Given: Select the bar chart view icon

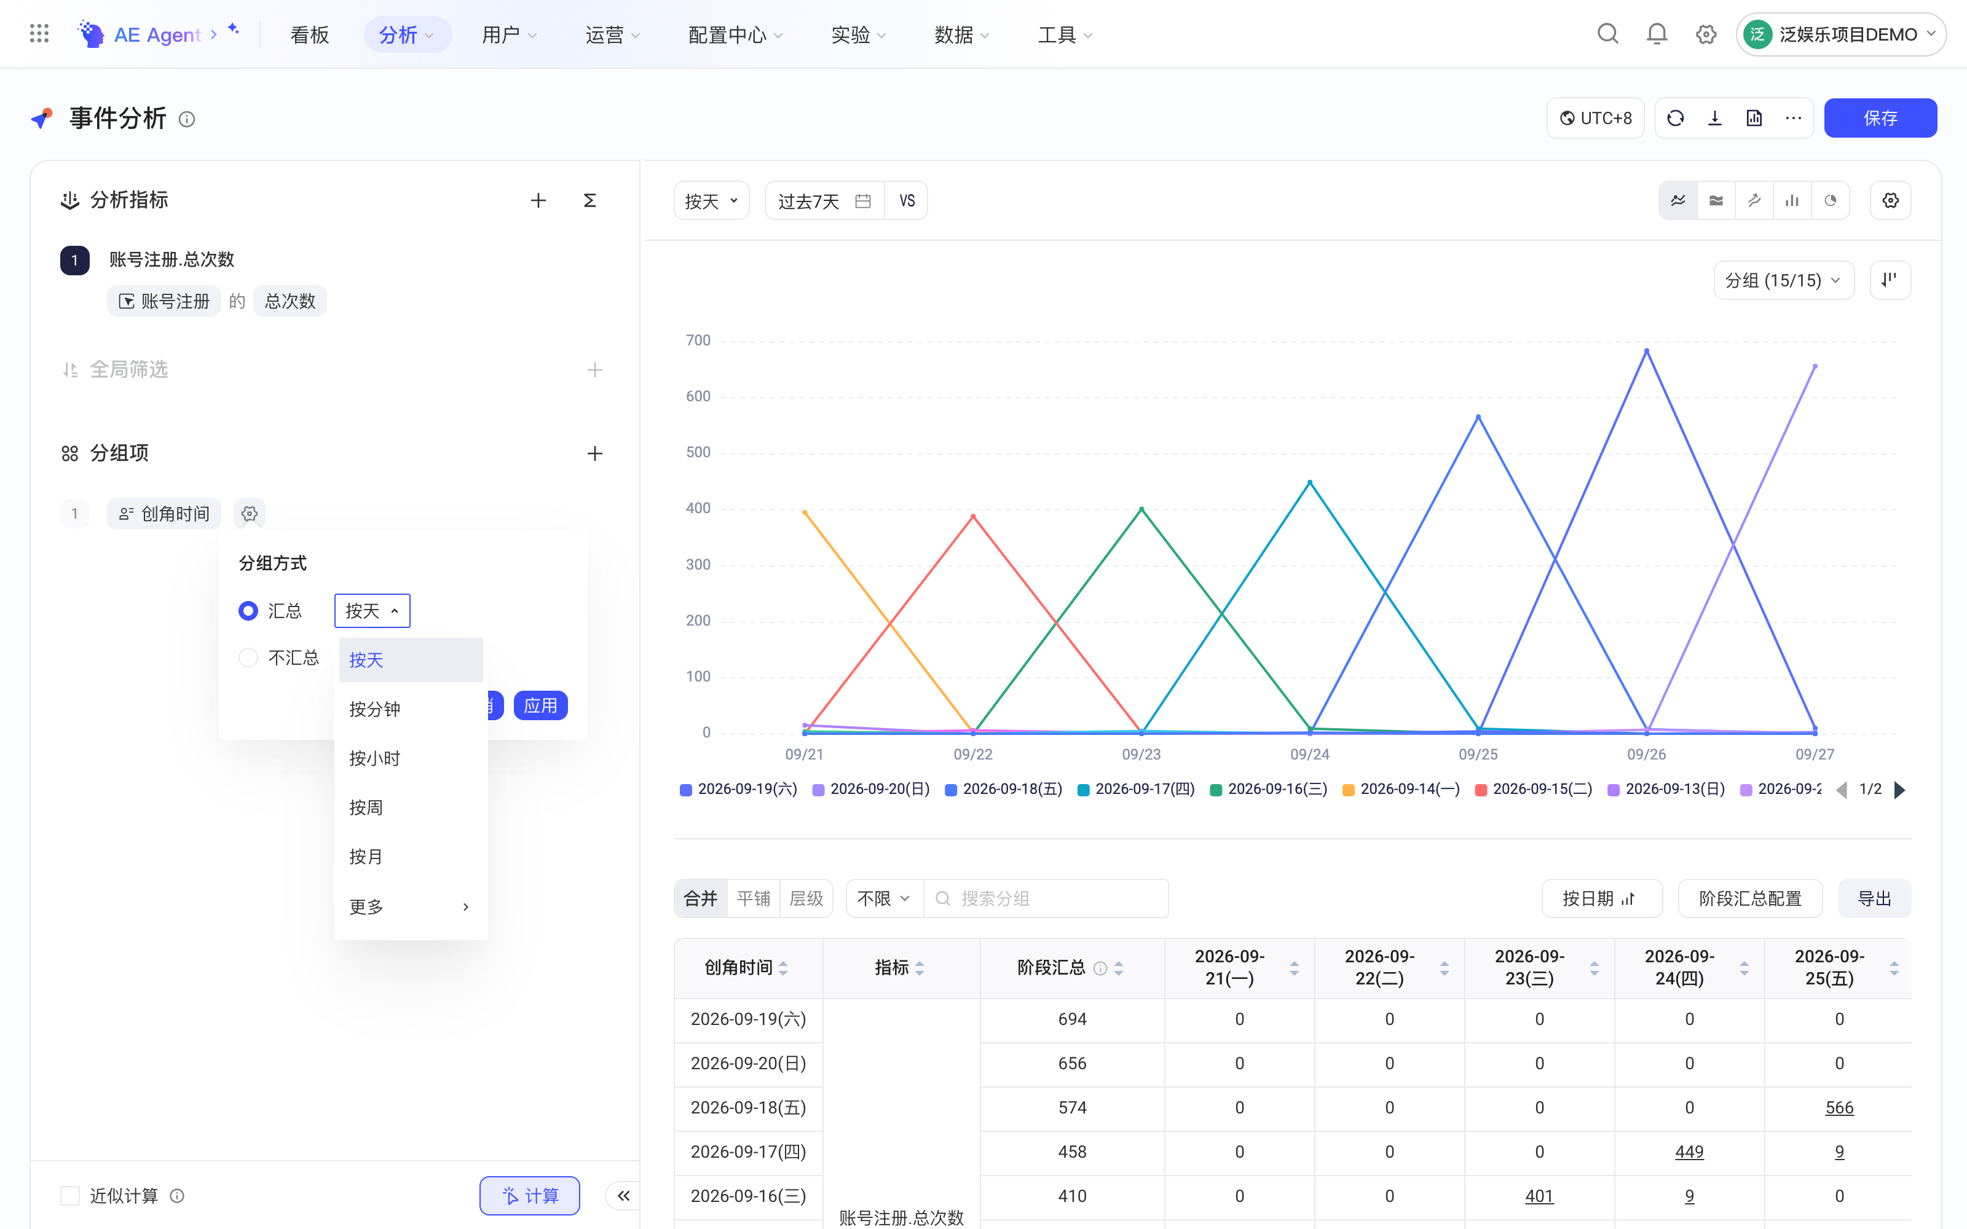Looking at the screenshot, I should 1792,201.
